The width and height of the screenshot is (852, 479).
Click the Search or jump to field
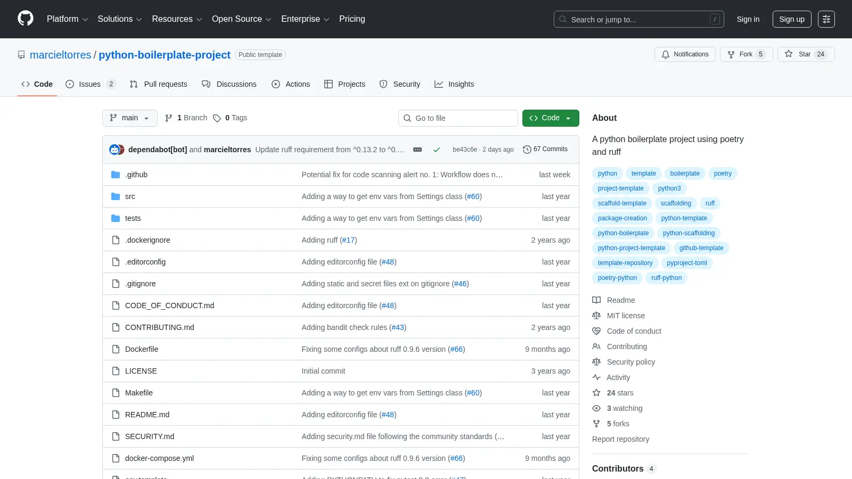[x=638, y=19]
